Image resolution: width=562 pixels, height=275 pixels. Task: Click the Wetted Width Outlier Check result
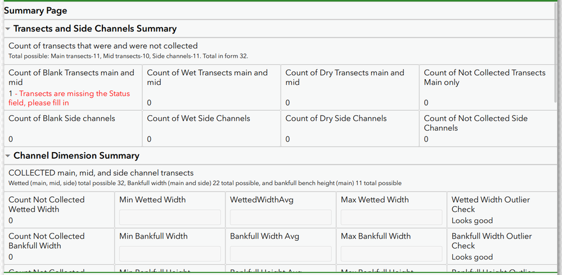click(x=472, y=221)
